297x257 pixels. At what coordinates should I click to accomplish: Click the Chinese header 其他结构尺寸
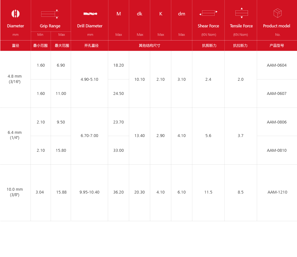click(150, 46)
